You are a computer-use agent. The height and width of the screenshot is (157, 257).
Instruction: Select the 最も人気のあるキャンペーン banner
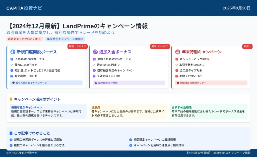click(x=46, y=83)
